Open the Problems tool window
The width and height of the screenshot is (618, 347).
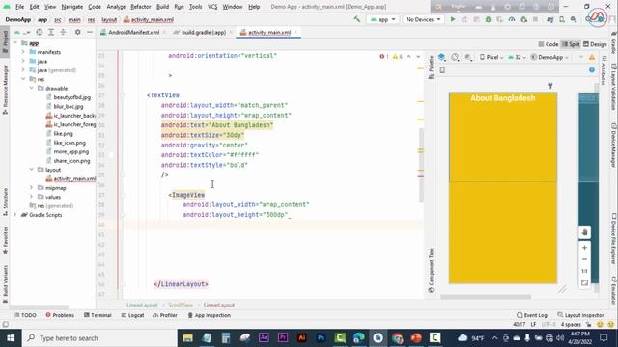point(60,315)
